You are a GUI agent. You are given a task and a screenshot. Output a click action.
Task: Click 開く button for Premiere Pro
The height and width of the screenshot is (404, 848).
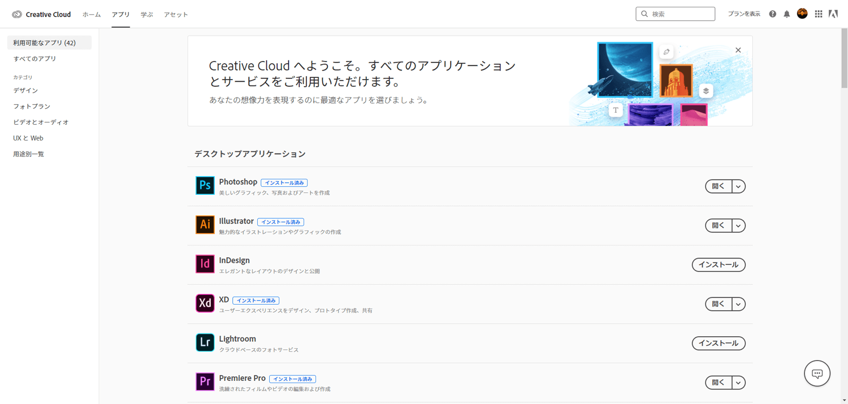coord(719,383)
